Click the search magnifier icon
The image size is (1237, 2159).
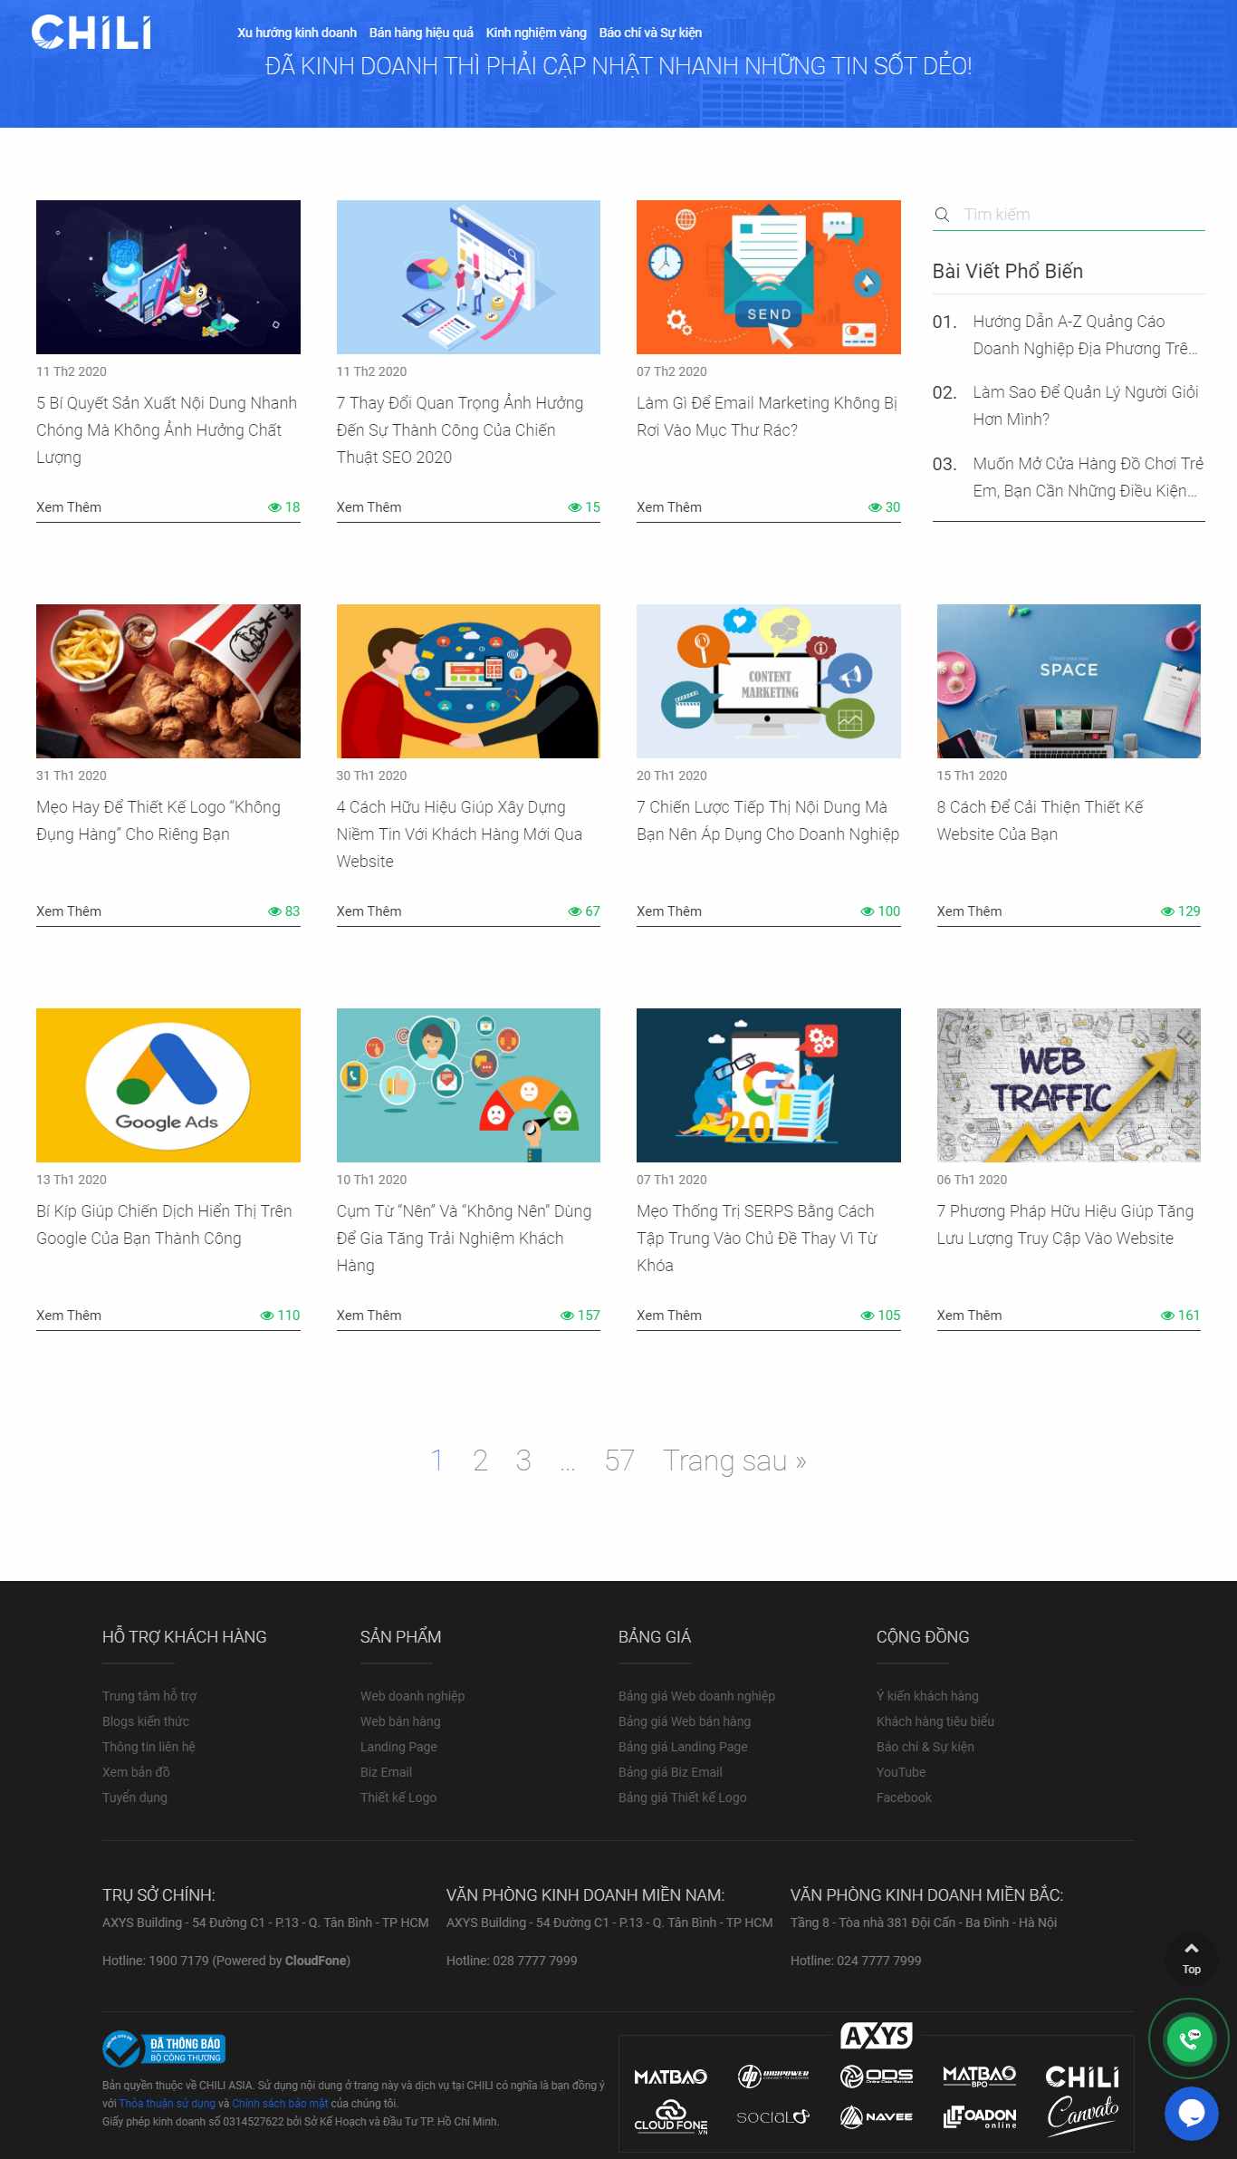(x=942, y=215)
